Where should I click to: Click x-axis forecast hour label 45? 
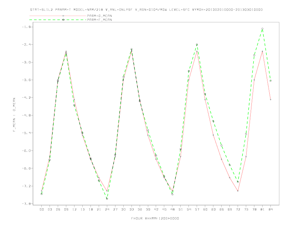point(164,209)
